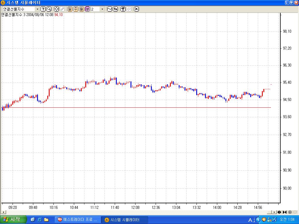
Task: Click the X delete icon in toolbar
Action: pyautogui.click(x=136, y=9)
